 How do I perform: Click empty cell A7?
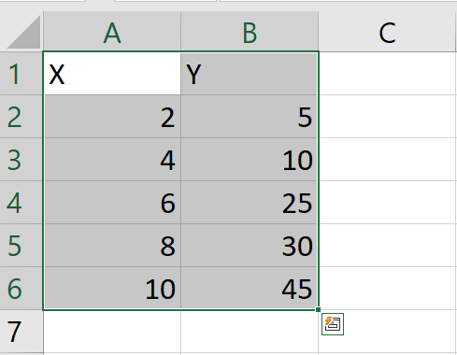click(112, 332)
